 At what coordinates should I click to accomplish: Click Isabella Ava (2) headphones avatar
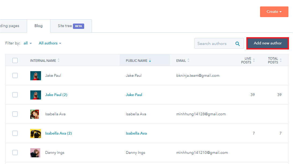[36, 133]
